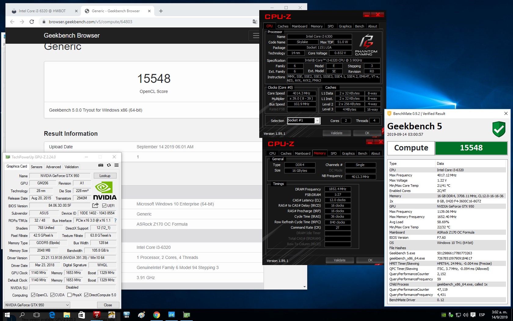The width and height of the screenshot is (513, 321).
Task: Click the Lookup button in GPU-Z
Action: pyautogui.click(x=105, y=176)
